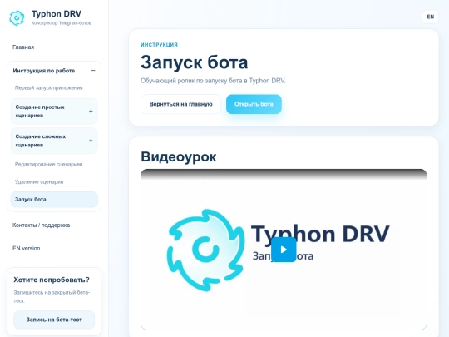
Task: Open the EN version link
Action: click(26, 249)
